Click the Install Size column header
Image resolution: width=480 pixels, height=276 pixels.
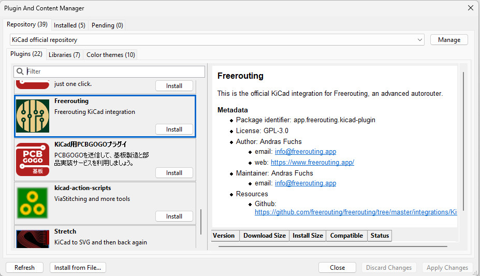coord(308,236)
